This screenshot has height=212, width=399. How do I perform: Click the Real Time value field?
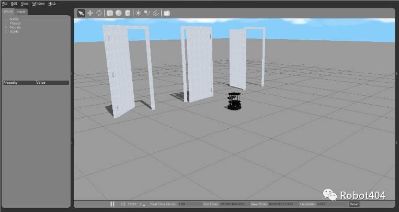283,204
